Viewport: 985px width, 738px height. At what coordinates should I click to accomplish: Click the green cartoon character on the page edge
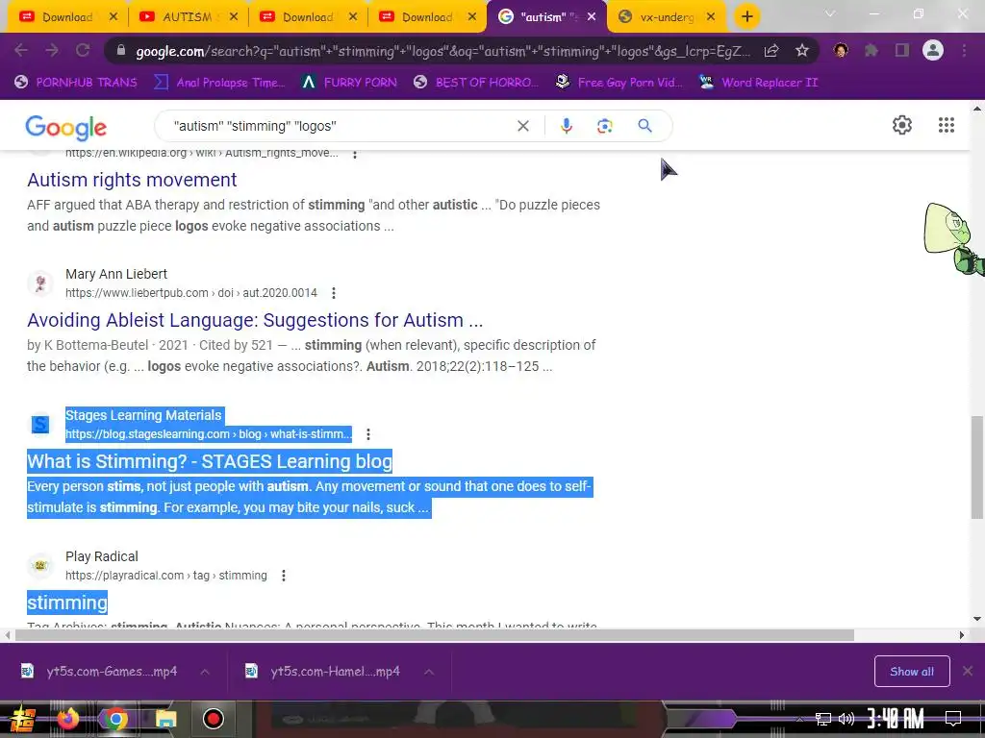click(954, 238)
